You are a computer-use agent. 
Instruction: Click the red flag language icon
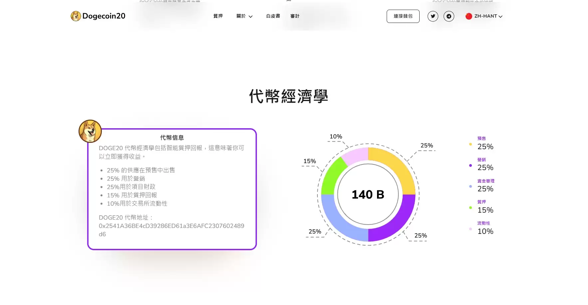(x=469, y=16)
